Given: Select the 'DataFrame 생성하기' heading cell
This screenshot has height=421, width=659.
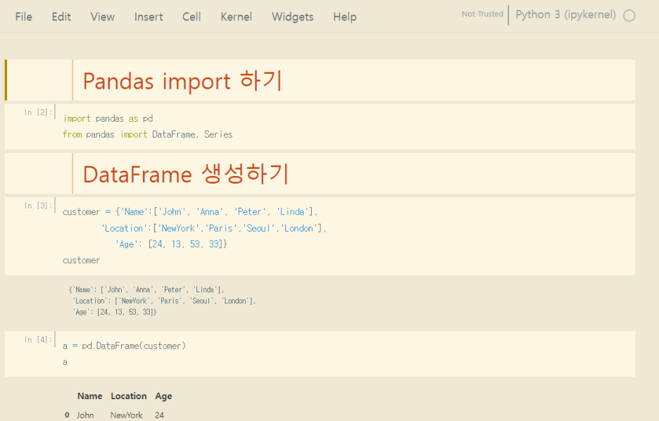Looking at the screenshot, I should coord(320,173).
